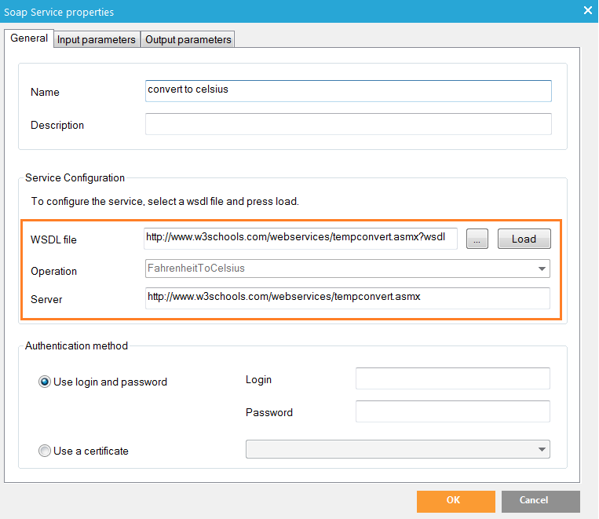Open the Input parameters tab
Viewport: 599px width, 519px height.
point(96,40)
